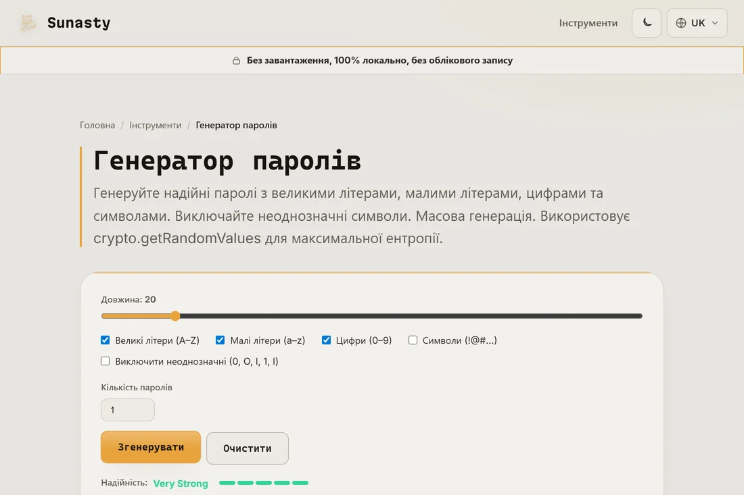This screenshot has width=744, height=495.
Task: Click Генератор паролів breadcrumb item
Action: 236,125
